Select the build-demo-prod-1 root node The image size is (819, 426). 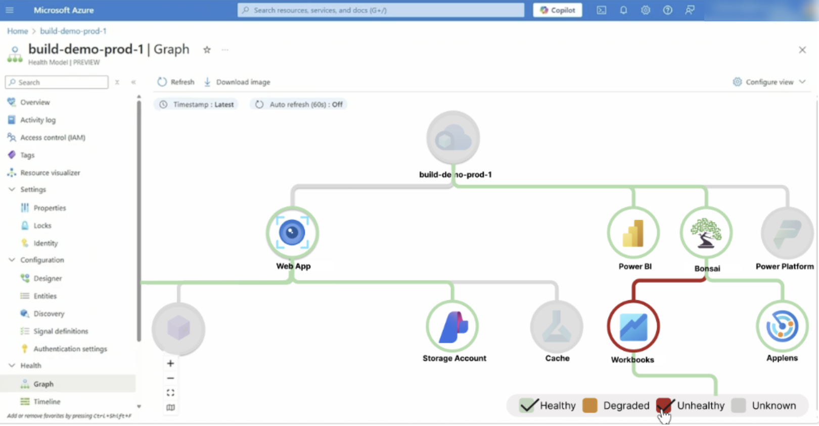pos(453,137)
